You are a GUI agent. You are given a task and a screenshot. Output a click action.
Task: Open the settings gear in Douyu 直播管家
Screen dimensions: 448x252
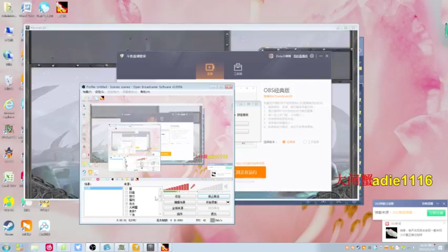pos(312,56)
